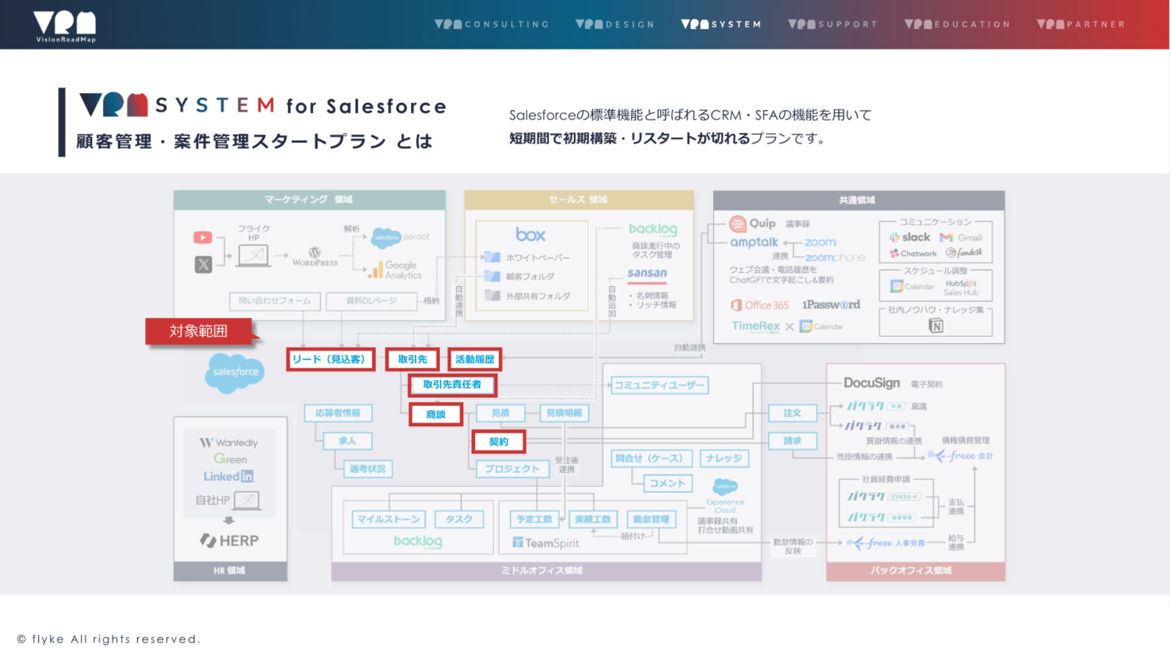Click the 契約 highlighted box
The image size is (1170, 658).
(x=498, y=442)
